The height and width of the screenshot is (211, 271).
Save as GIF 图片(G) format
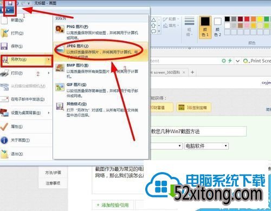(101, 90)
